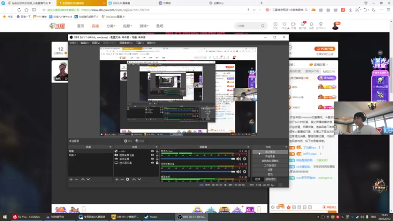The width and height of the screenshot is (393, 221).
Task: Open the browser downloads icon
Action: tap(350, 10)
